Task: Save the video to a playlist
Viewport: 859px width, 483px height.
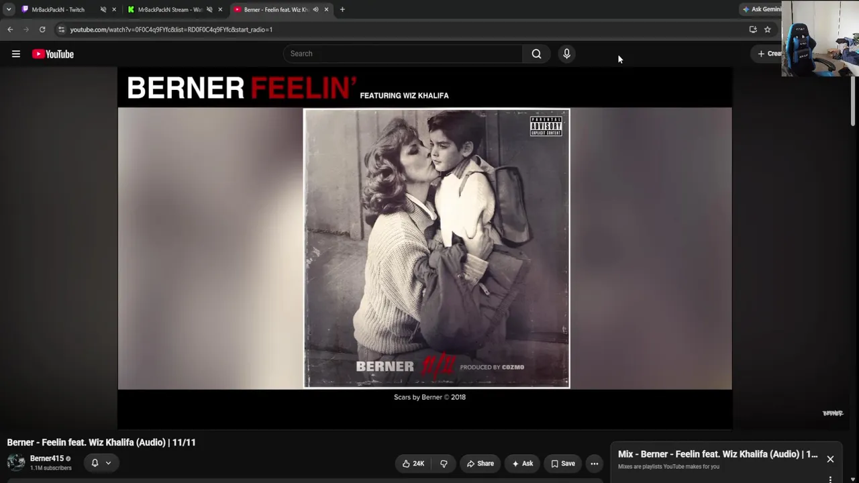Action: click(x=563, y=464)
